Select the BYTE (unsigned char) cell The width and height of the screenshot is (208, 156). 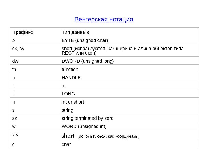click(85, 41)
